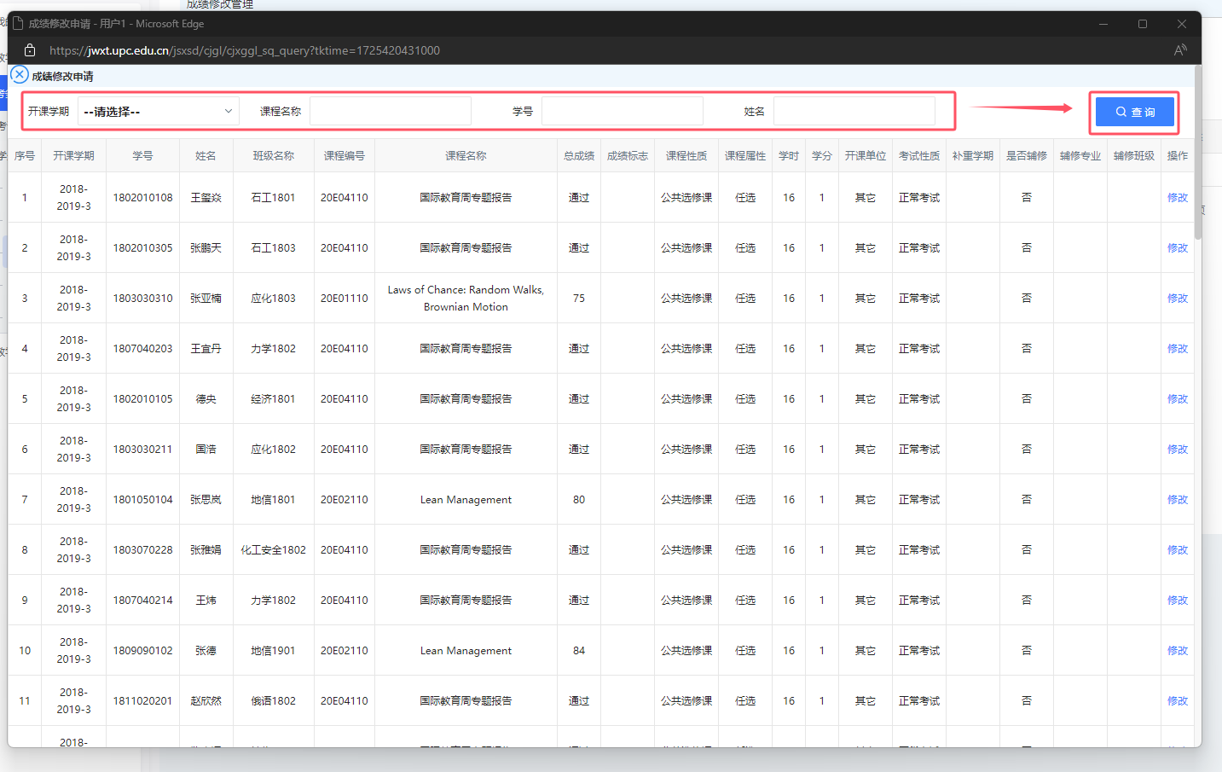Screen dimensions: 1222x772
Task: Click the read aloud icon in address bar
Action: point(1179,50)
